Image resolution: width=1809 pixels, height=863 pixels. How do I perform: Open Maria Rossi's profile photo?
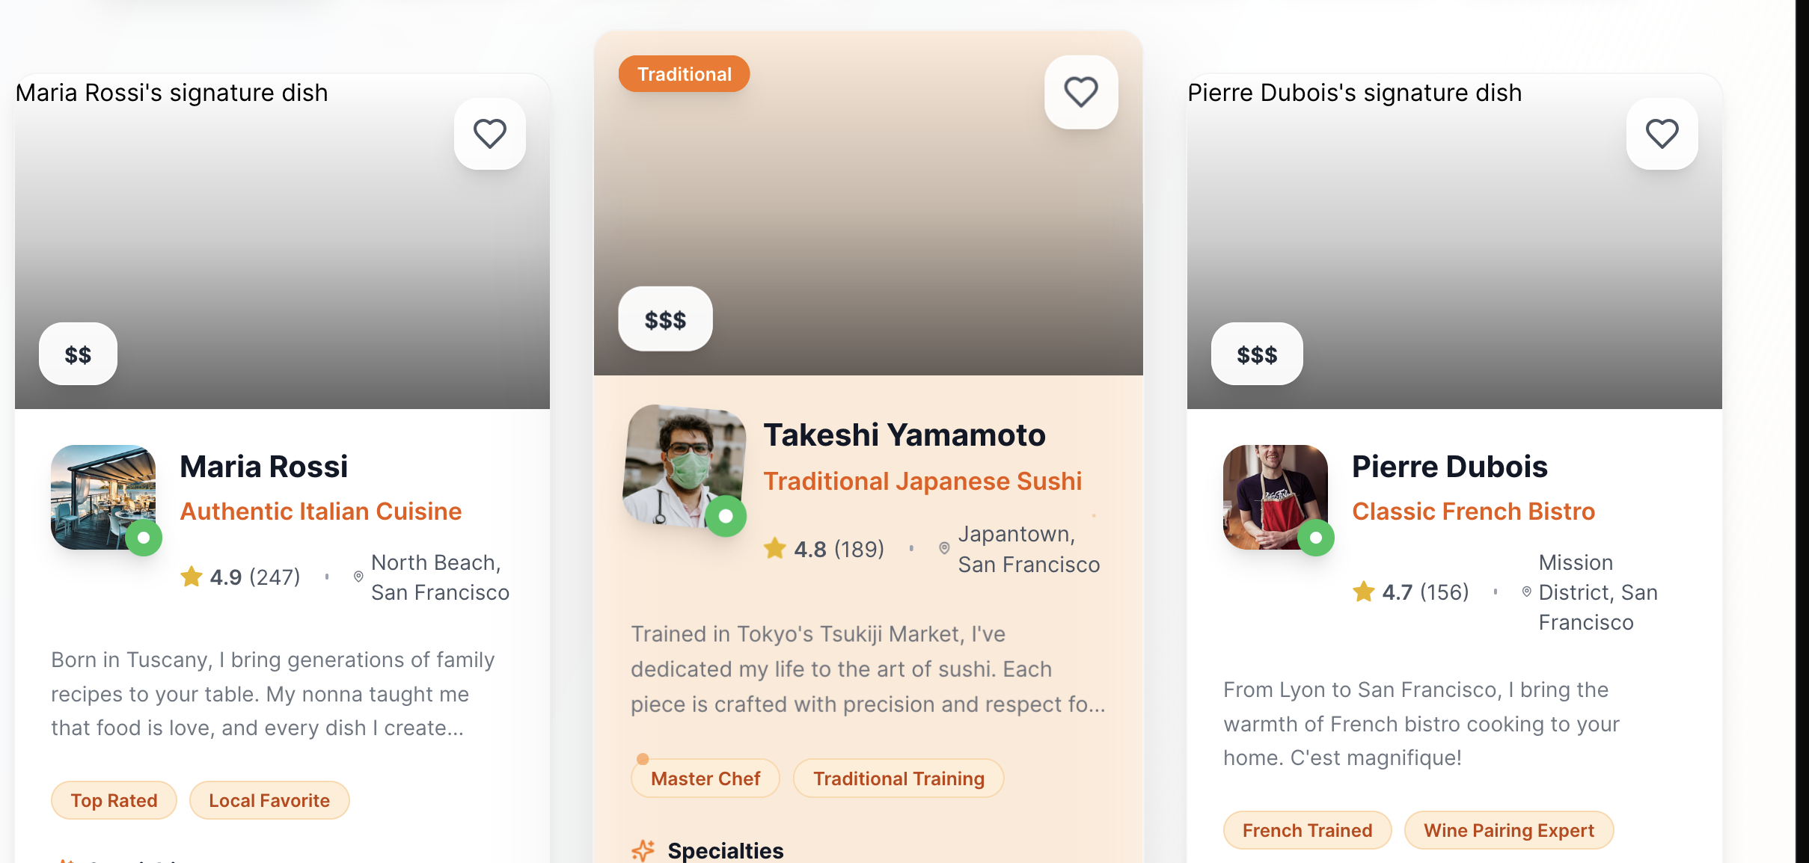pyautogui.click(x=103, y=497)
